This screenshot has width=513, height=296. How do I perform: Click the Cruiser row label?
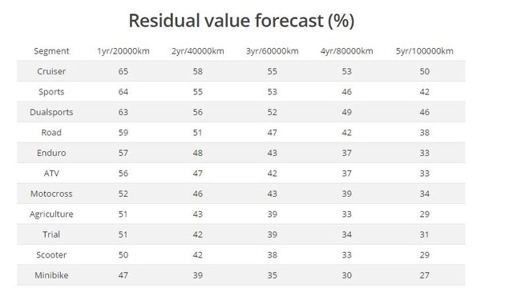pyautogui.click(x=51, y=71)
